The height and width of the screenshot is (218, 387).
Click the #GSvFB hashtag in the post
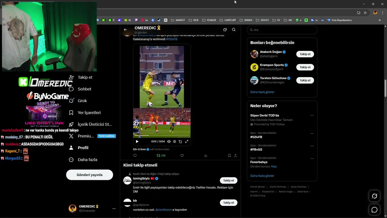pos(172,39)
